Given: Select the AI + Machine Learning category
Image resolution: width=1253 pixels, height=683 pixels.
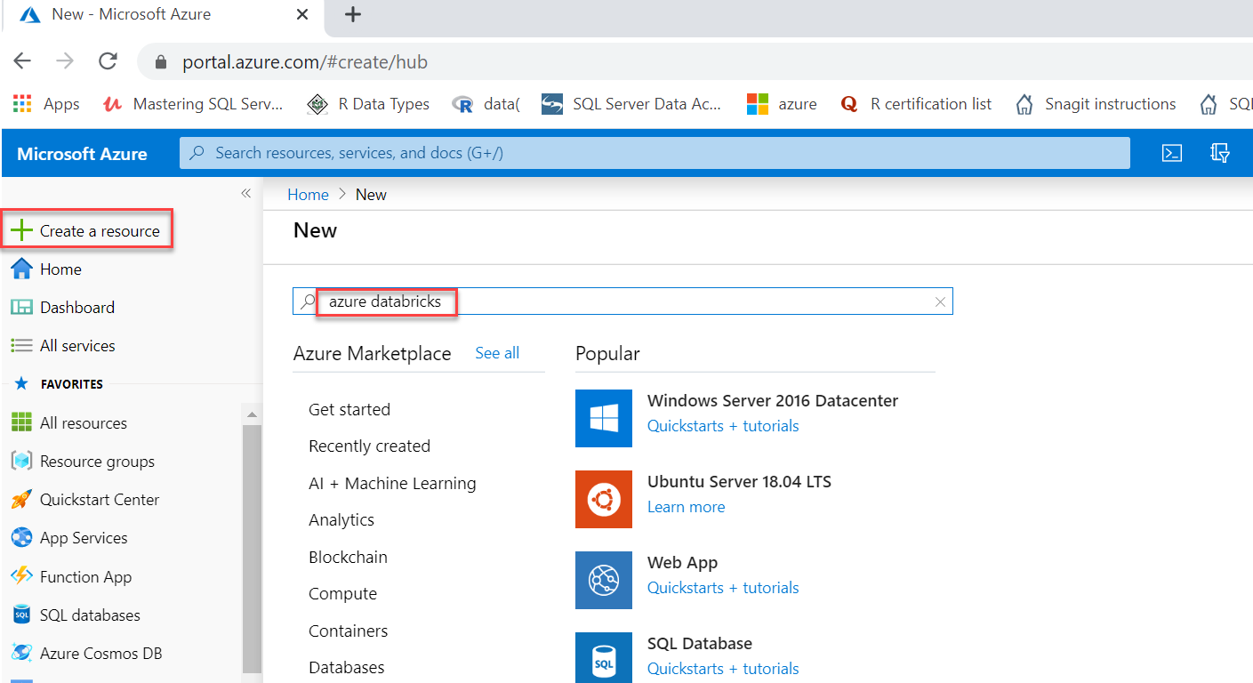Looking at the screenshot, I should point(392,484).
